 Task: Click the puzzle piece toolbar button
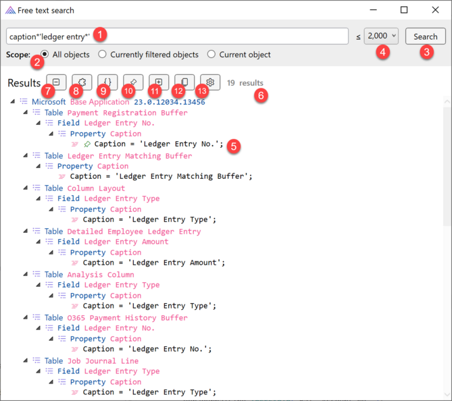tap(82, 82)
